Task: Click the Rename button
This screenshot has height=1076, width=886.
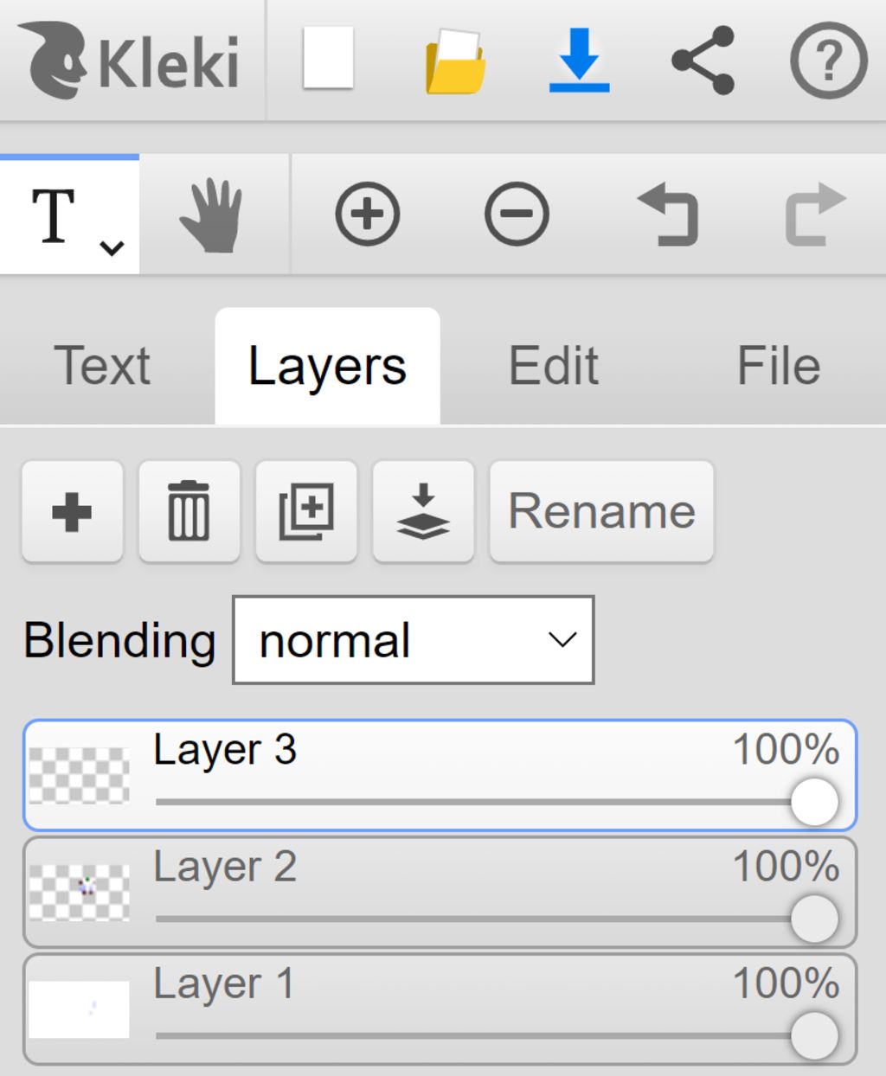Action: tap(601, 511)
